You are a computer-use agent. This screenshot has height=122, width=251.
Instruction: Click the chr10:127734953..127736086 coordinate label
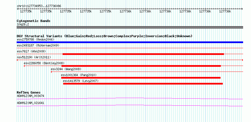(39, 6)
